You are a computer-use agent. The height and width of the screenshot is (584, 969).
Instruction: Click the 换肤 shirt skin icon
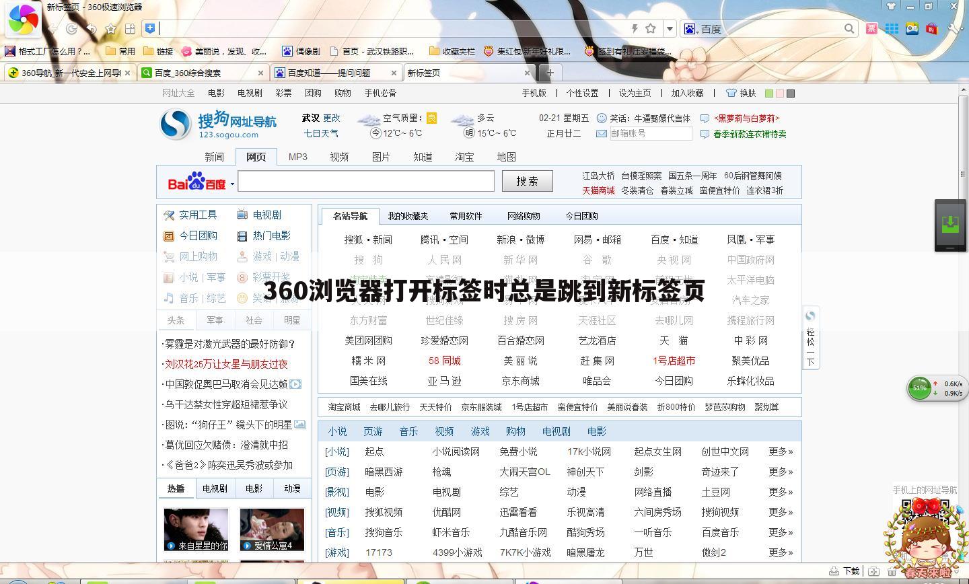tap(731, 93)
